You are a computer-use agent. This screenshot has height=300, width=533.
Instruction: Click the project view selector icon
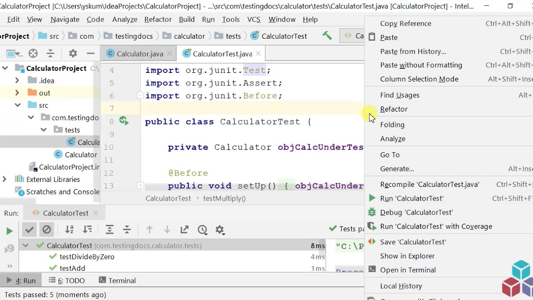coord(14,53)
